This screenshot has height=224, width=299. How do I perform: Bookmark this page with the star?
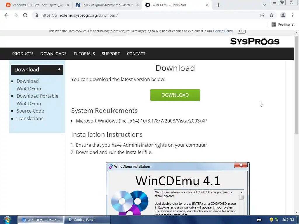tap(272, 15)
